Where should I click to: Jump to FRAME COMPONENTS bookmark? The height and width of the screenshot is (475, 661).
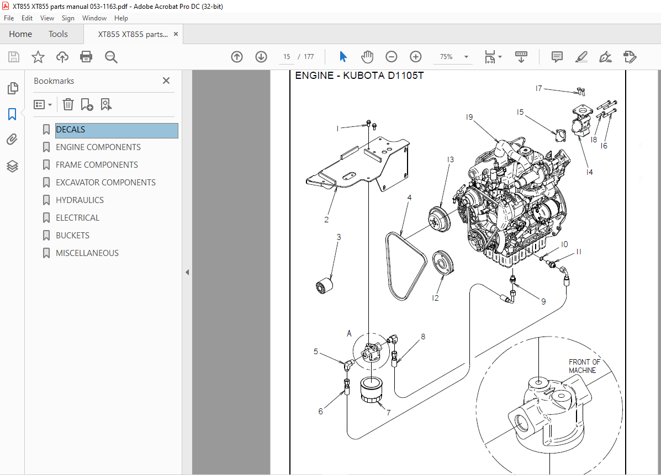pyautogui.click(x=97, y=165)
